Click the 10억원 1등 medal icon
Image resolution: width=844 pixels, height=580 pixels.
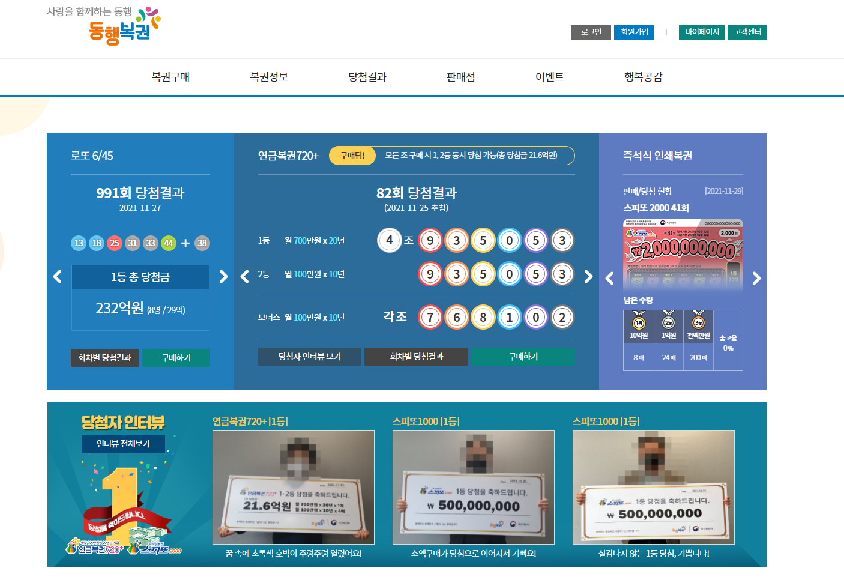pos(639,321)
